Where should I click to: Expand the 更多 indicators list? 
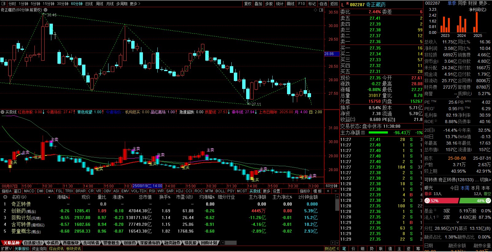(266, 191)
